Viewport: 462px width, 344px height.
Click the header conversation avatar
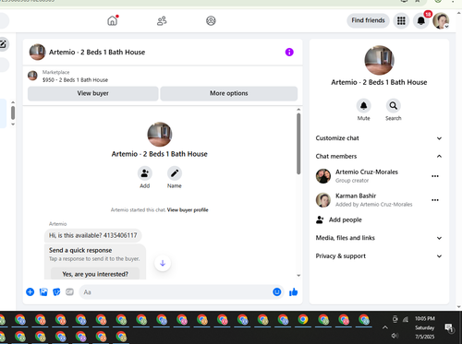tap(37, 52)
